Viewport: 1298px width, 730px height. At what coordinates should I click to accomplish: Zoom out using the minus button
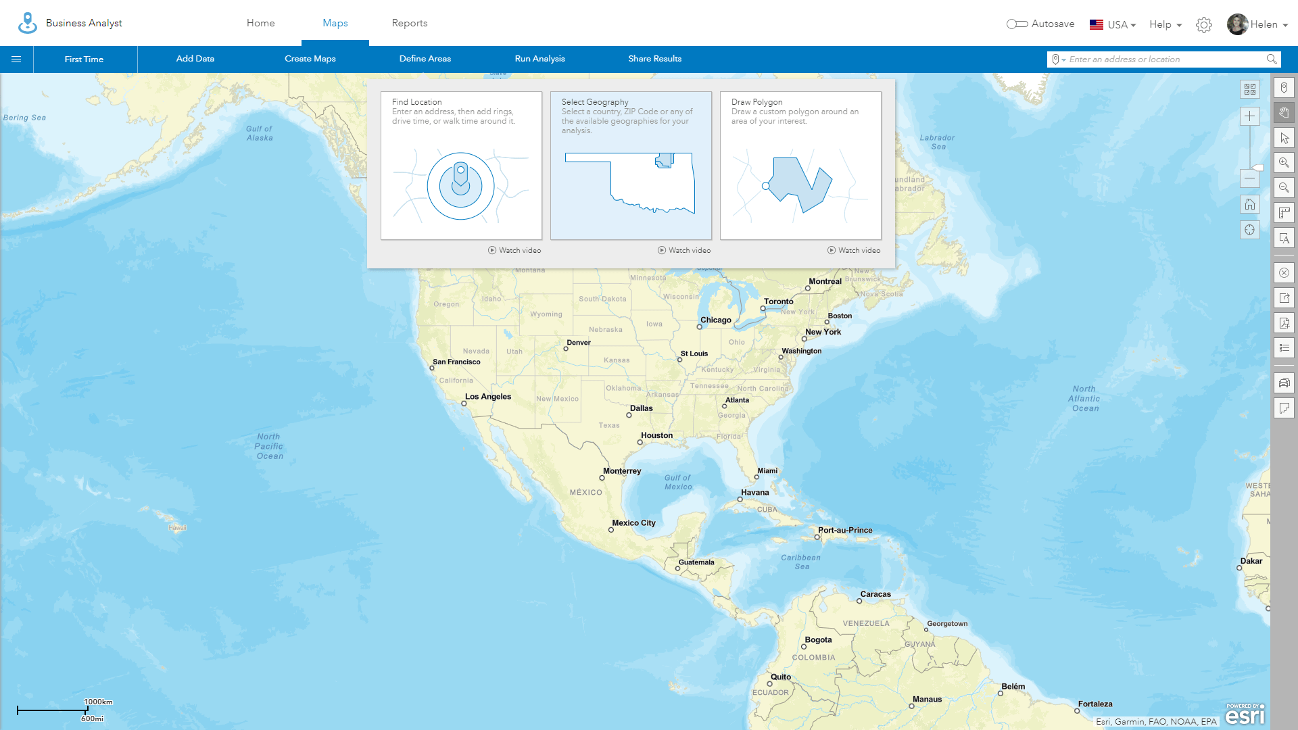(1249, 179)
